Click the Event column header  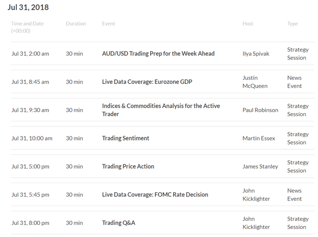click(108, 23)
